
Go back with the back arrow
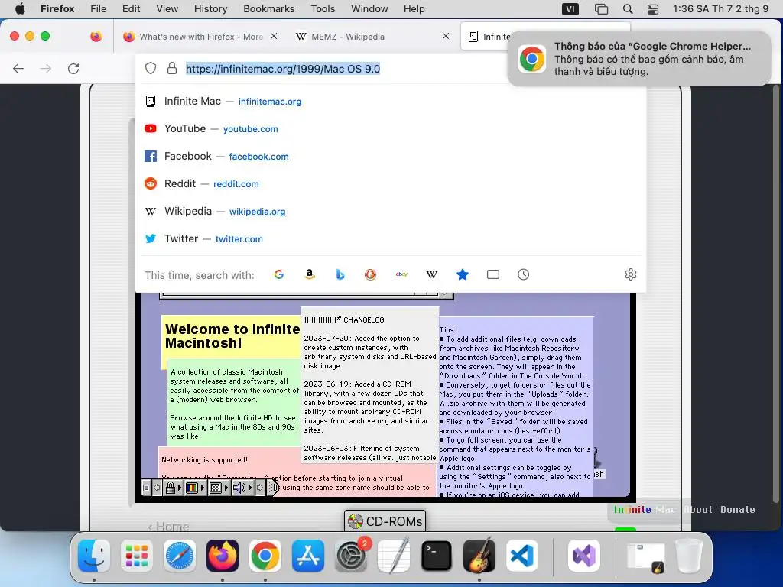18,68
